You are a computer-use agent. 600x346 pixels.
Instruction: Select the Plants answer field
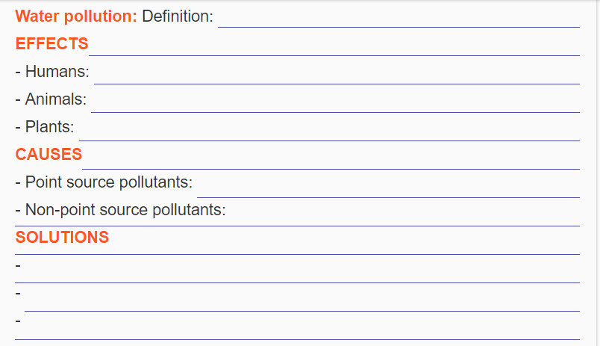(x=329, y=131)
